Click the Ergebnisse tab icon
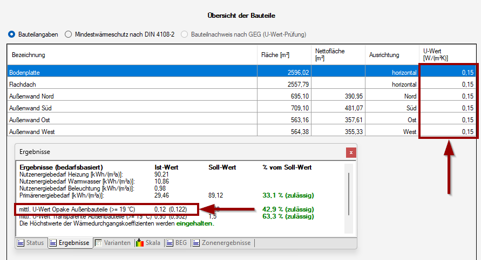The width and height of the screenshot is (481, 260). [x=52, y=243]
